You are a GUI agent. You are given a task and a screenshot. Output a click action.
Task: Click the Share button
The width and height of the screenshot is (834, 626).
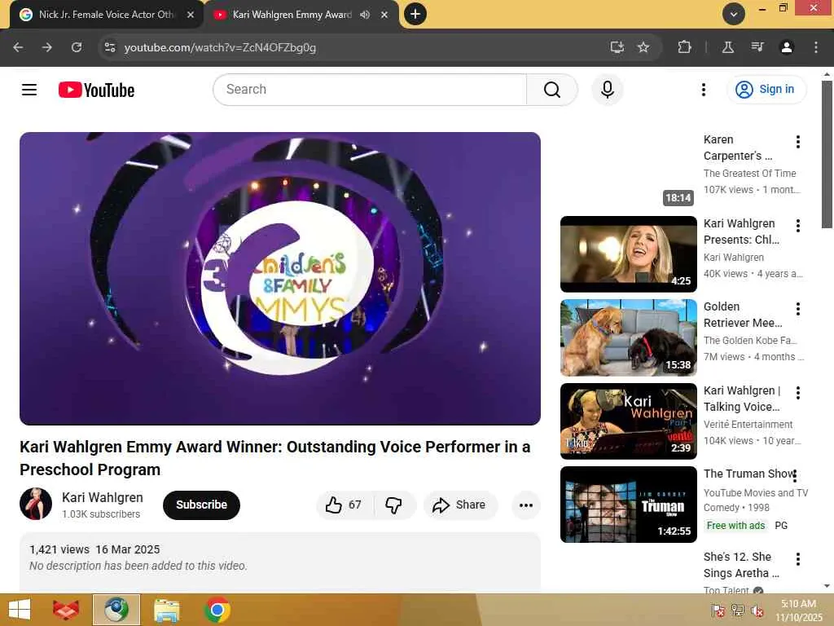click(460, 505)
